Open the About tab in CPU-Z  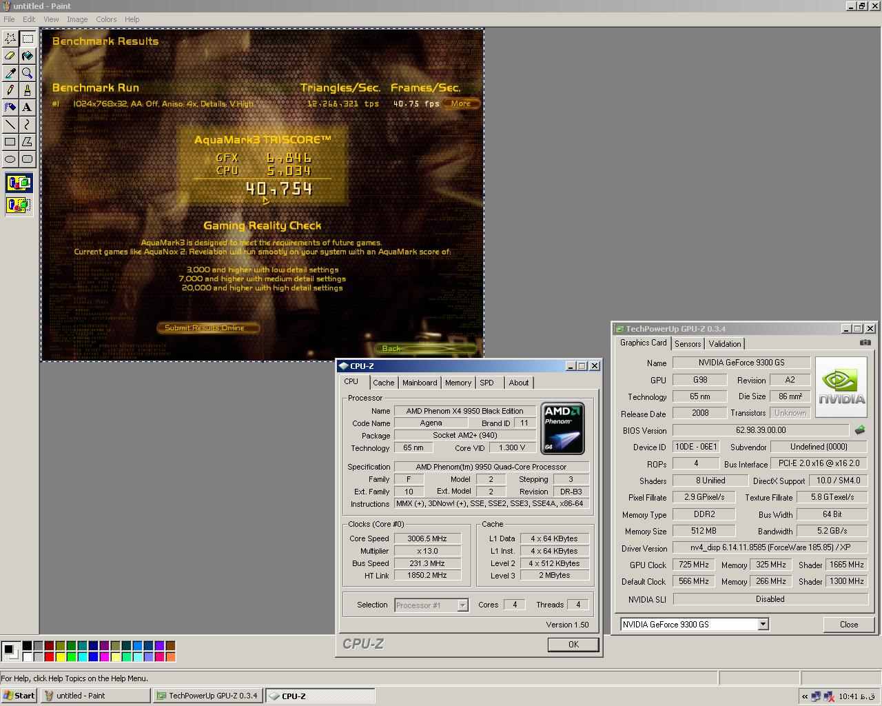pos(519,383)
